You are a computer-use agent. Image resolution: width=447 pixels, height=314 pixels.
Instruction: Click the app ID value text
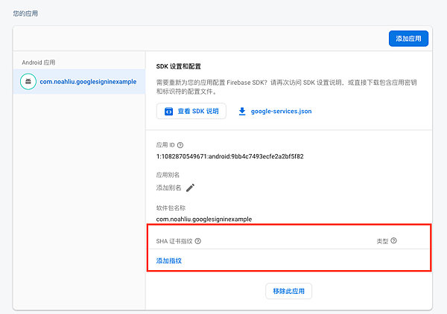[x=229, y=156]
